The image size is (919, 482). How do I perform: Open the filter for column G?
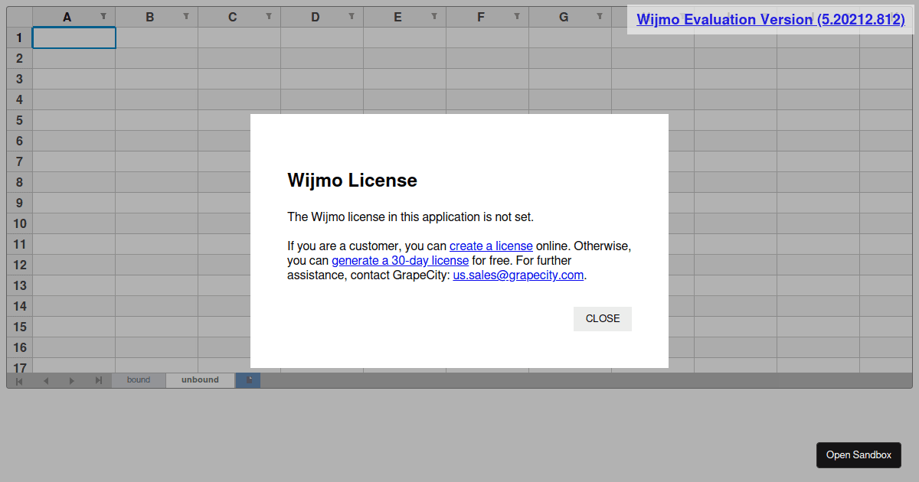[x=599, y=16]
